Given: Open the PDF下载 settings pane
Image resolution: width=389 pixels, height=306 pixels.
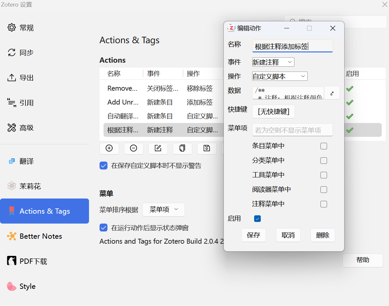Looking at the screenshot, I should (33, 261).
